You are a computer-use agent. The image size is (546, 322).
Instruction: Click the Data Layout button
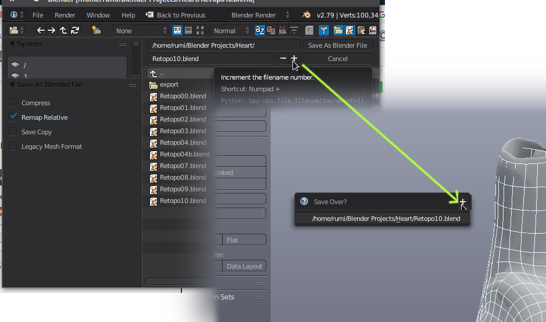point(244,266)
